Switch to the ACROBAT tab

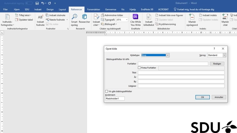click(x=163, y=10)
